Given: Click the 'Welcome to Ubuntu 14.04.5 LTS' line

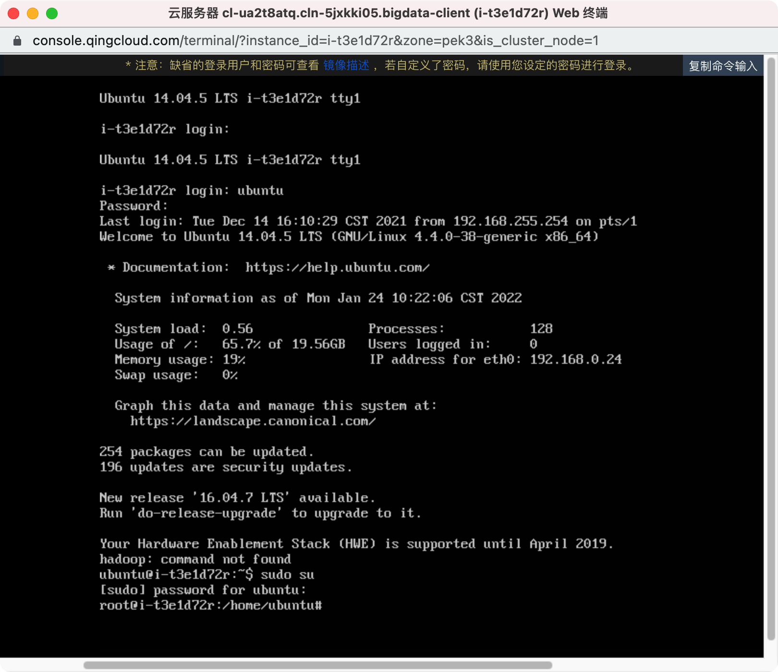Looking at the screenshot, I should [x=349, y=237].
